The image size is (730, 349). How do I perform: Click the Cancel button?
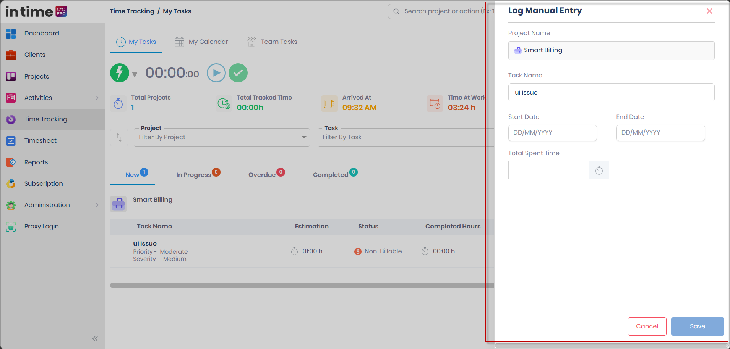click(647, 326)
